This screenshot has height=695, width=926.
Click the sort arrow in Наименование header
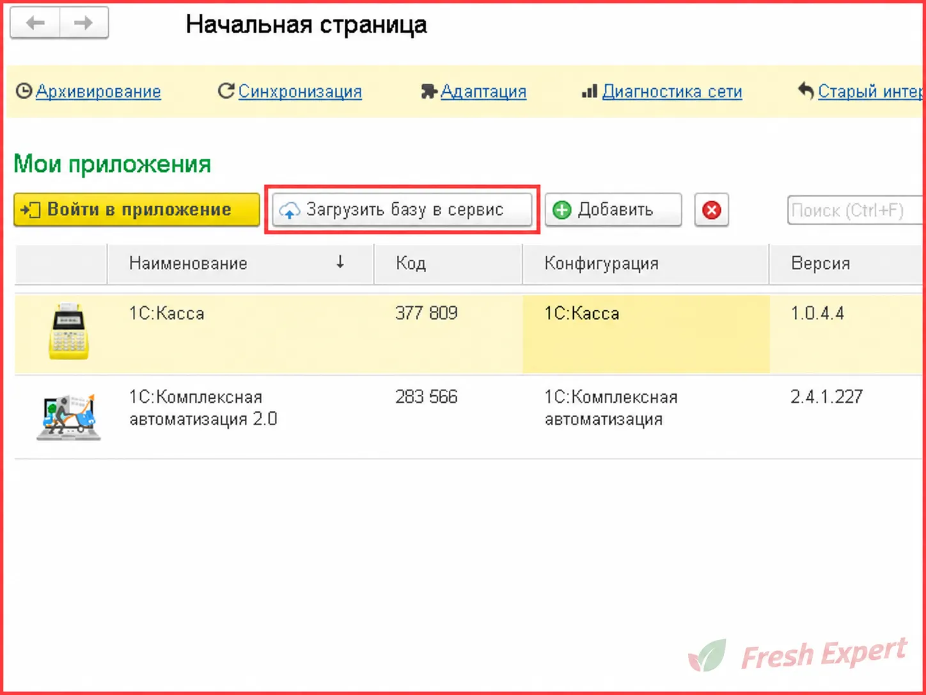(x=340, y=262)
